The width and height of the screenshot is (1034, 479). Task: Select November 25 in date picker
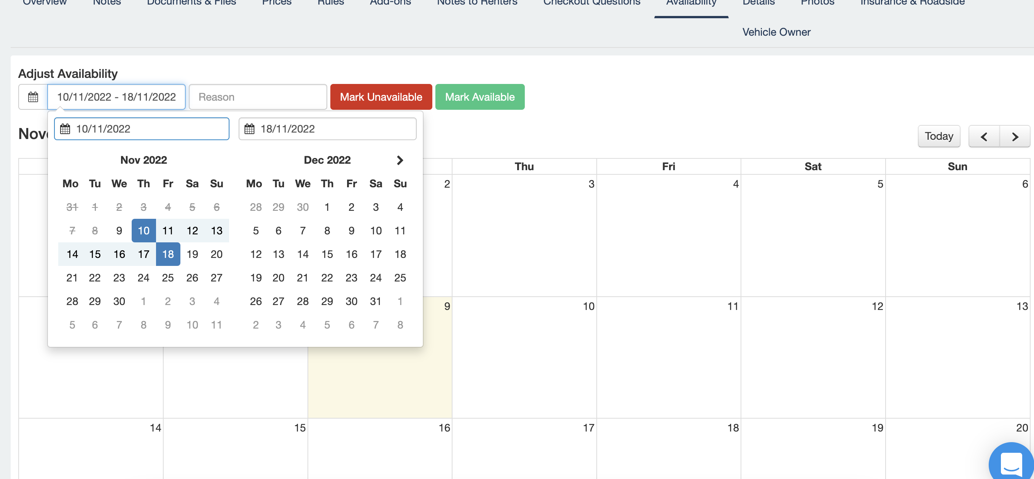(x=168, y=278)
